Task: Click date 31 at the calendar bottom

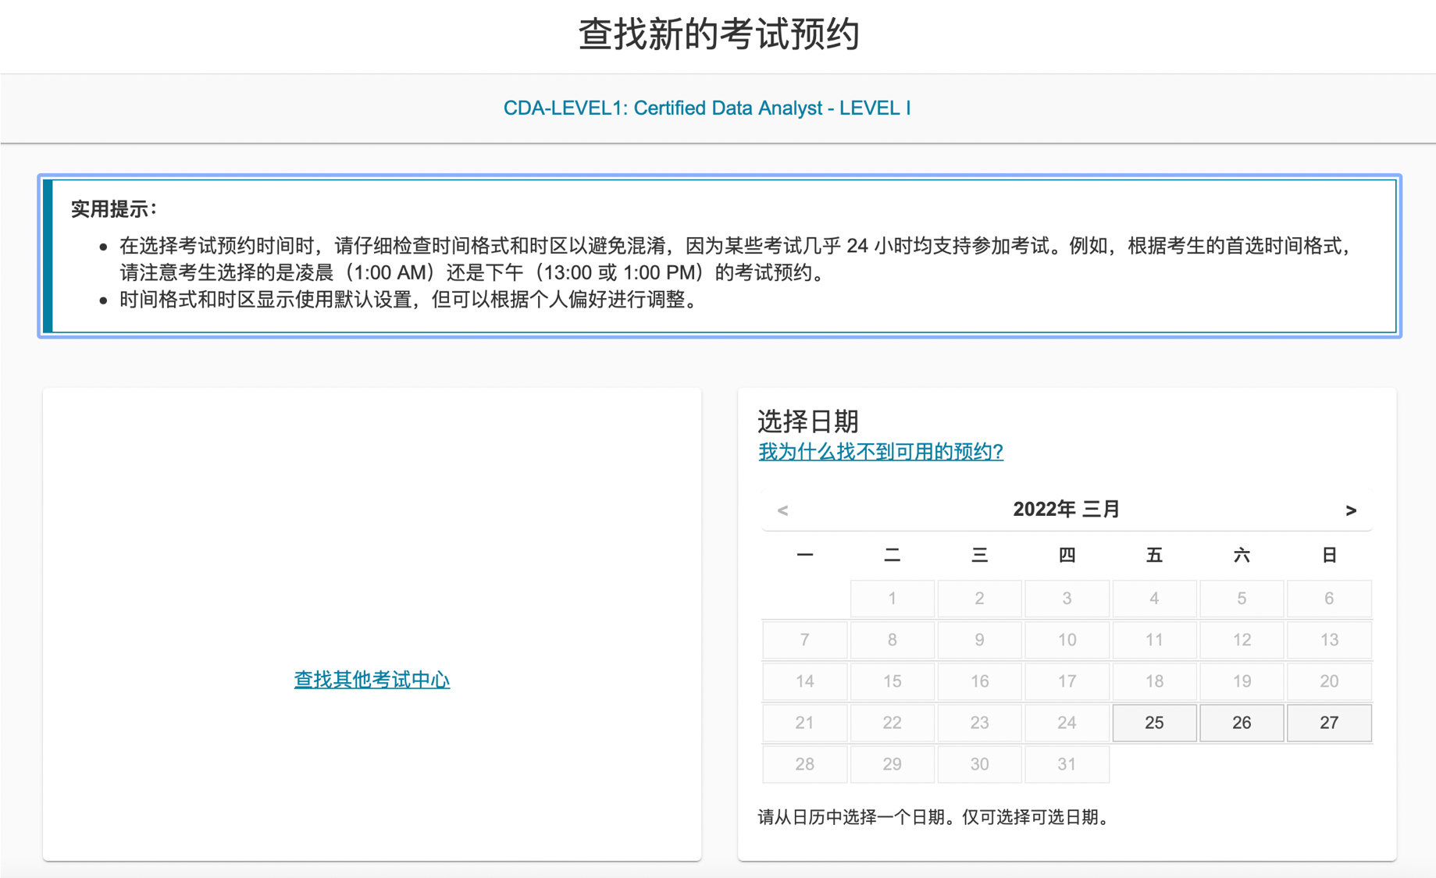Action: click(x=1067, y=763)
